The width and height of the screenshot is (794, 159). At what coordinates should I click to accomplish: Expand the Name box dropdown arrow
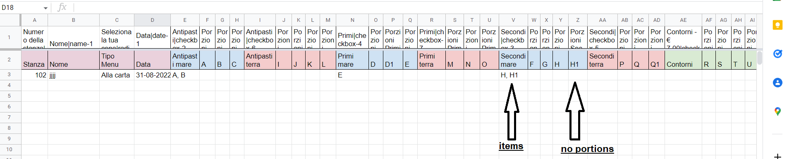[x=45, y=8]
